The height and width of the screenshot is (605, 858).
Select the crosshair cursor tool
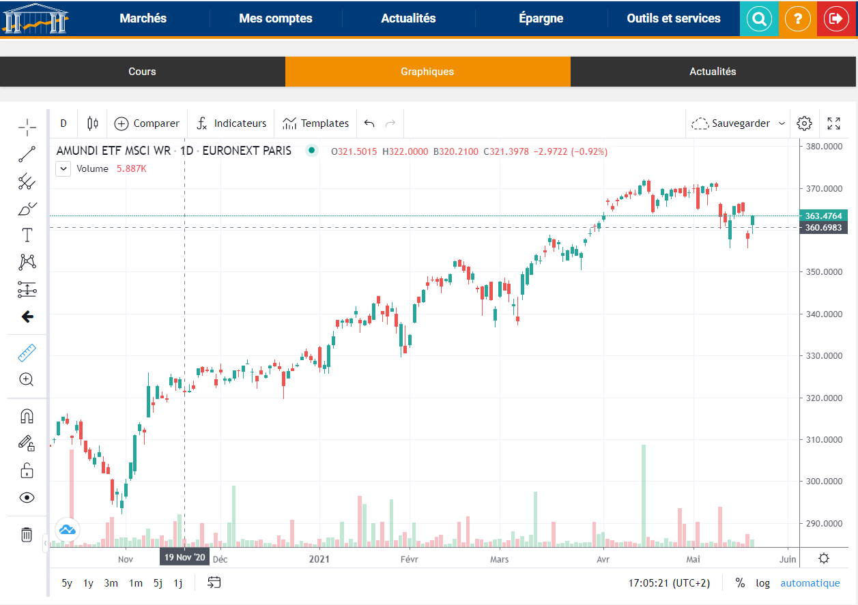click(27, 127)
